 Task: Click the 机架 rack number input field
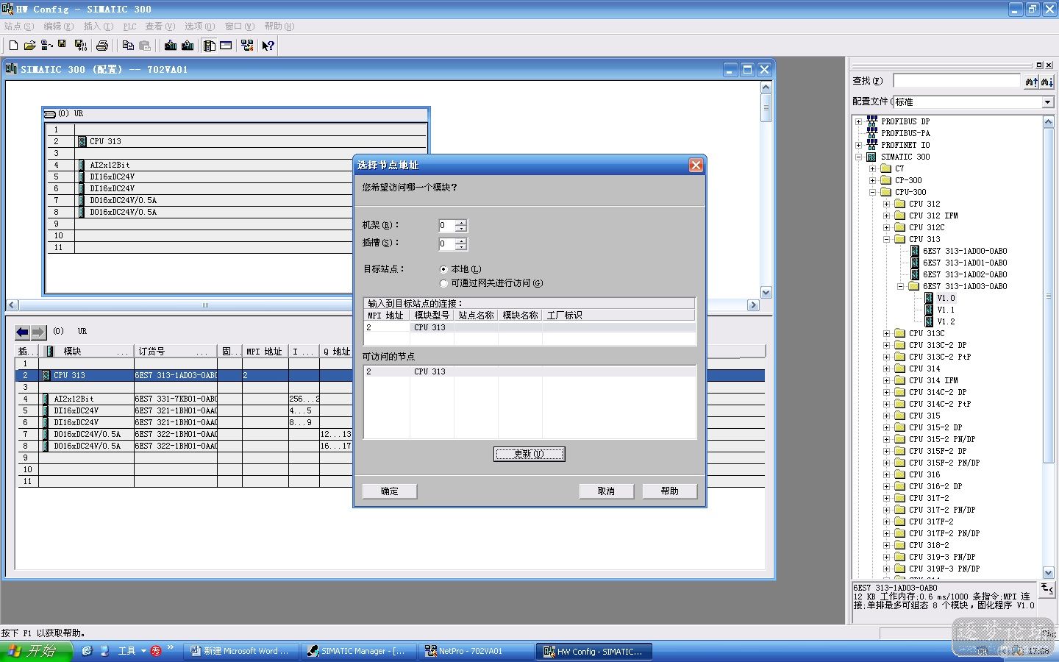point(446,226)
